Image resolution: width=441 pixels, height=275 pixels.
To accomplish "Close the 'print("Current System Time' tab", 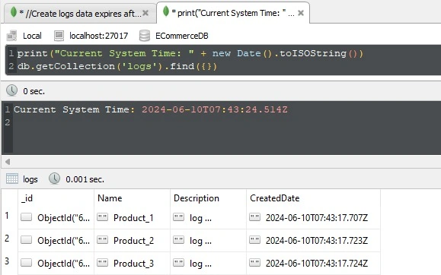I will 301,13.
